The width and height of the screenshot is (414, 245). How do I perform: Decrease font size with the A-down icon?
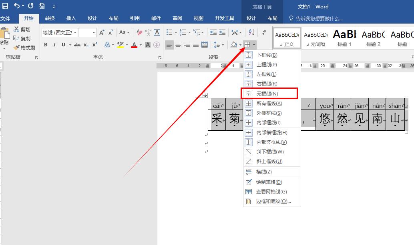click(111, 33)
